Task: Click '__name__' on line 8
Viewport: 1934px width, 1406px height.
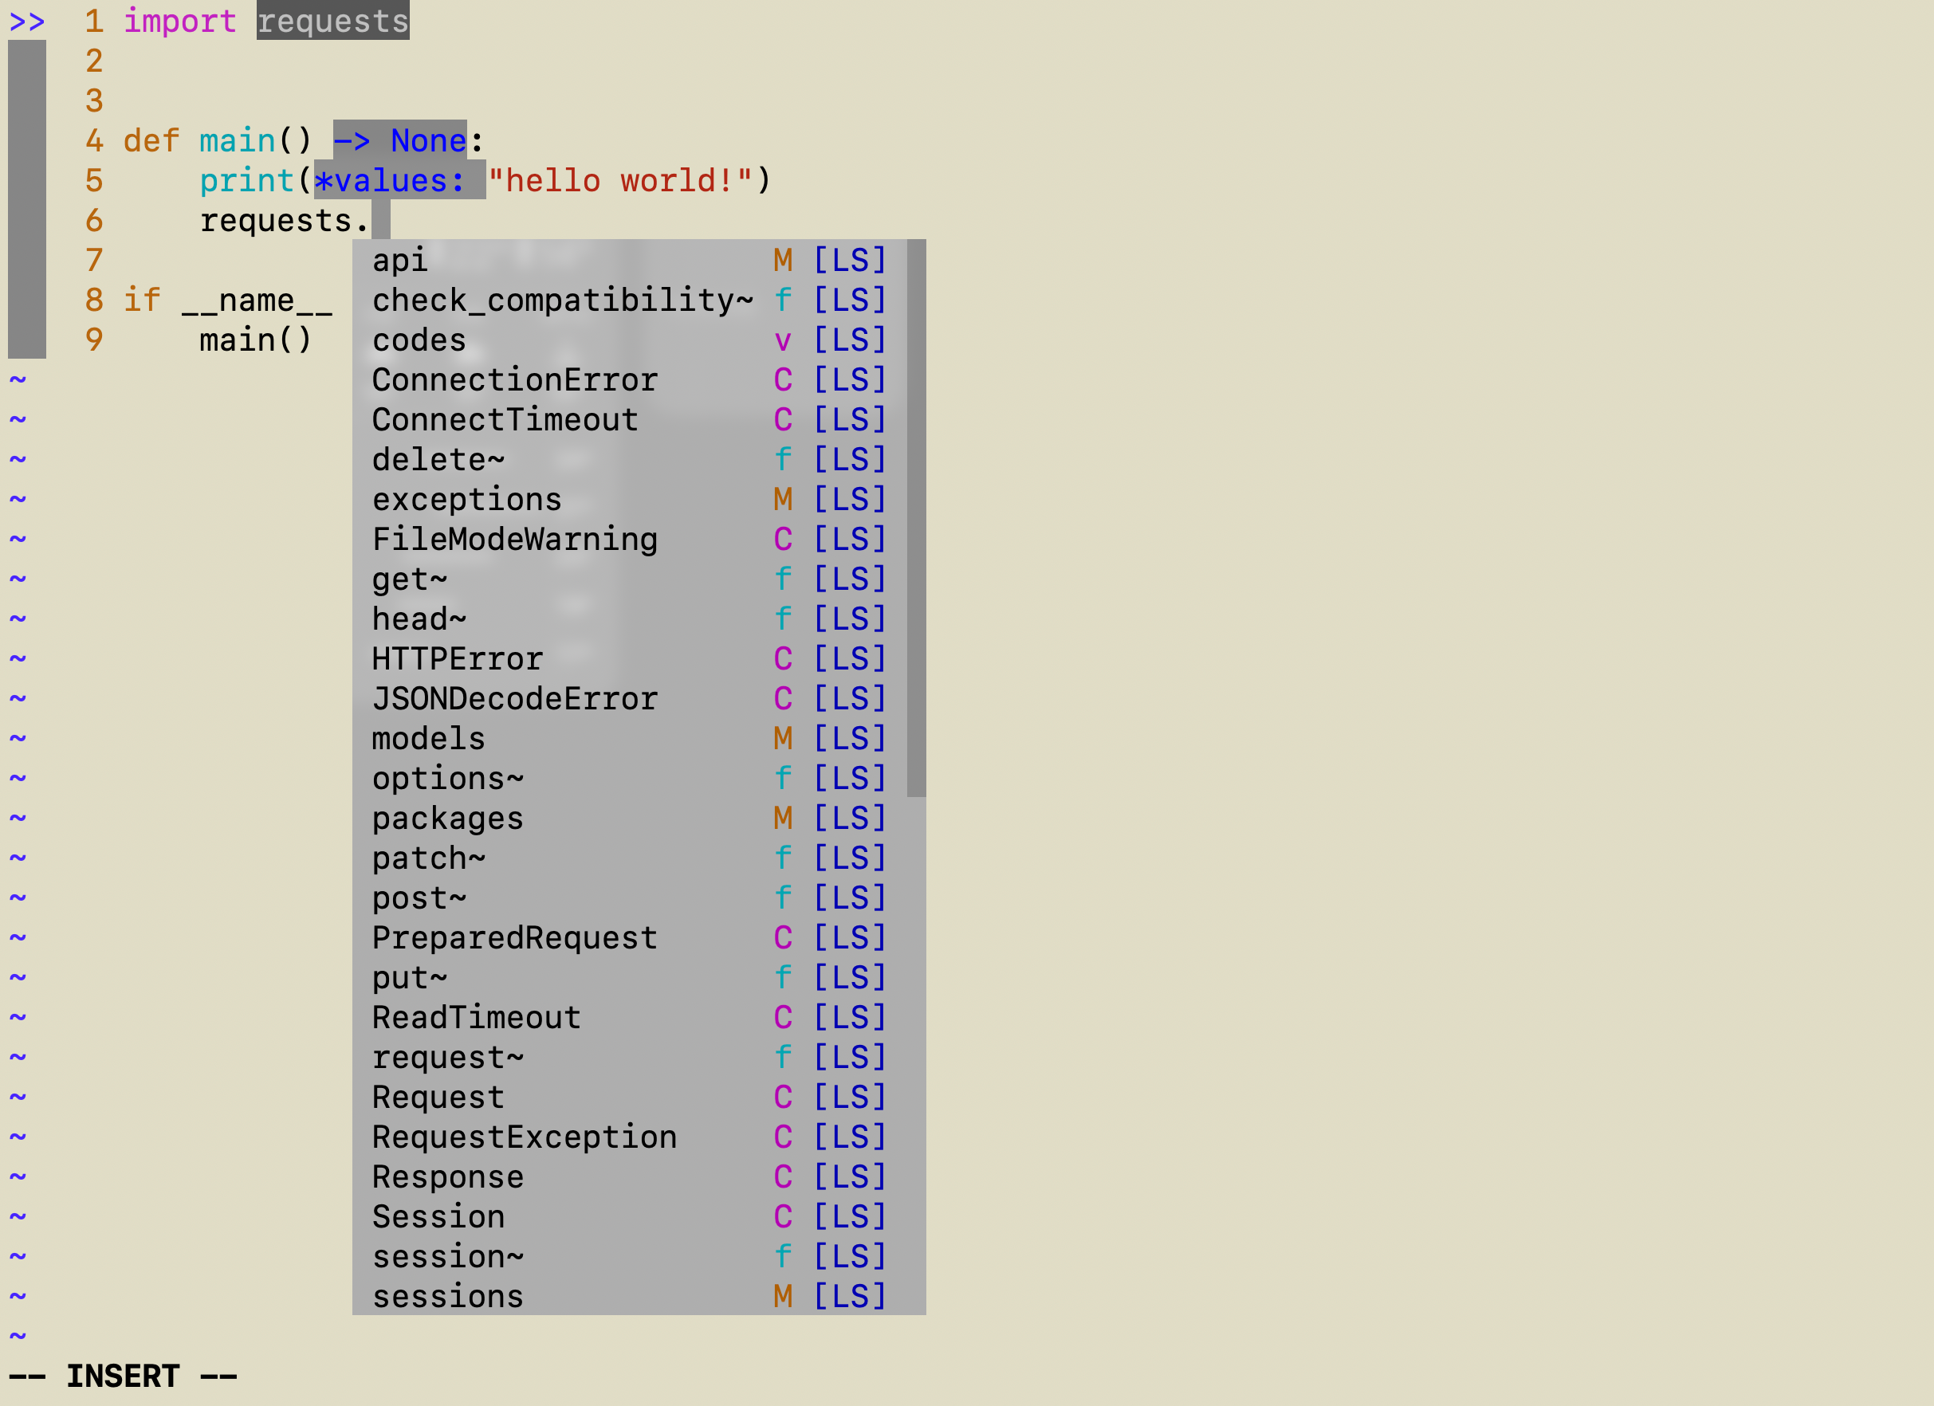Action: click(257, 300)
